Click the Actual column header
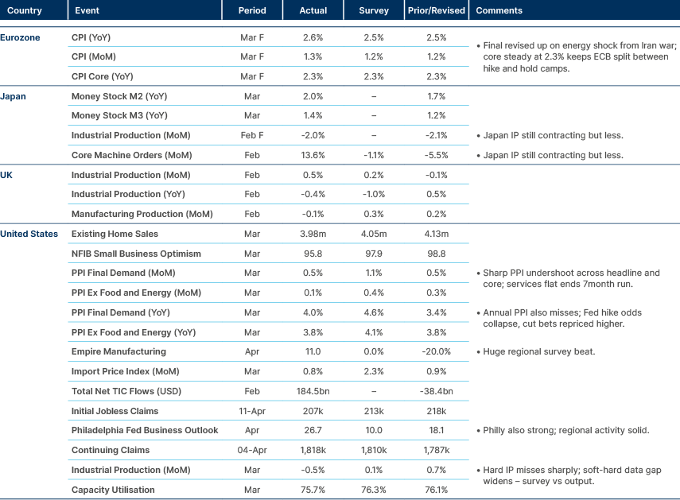 [x=313, y=10]
